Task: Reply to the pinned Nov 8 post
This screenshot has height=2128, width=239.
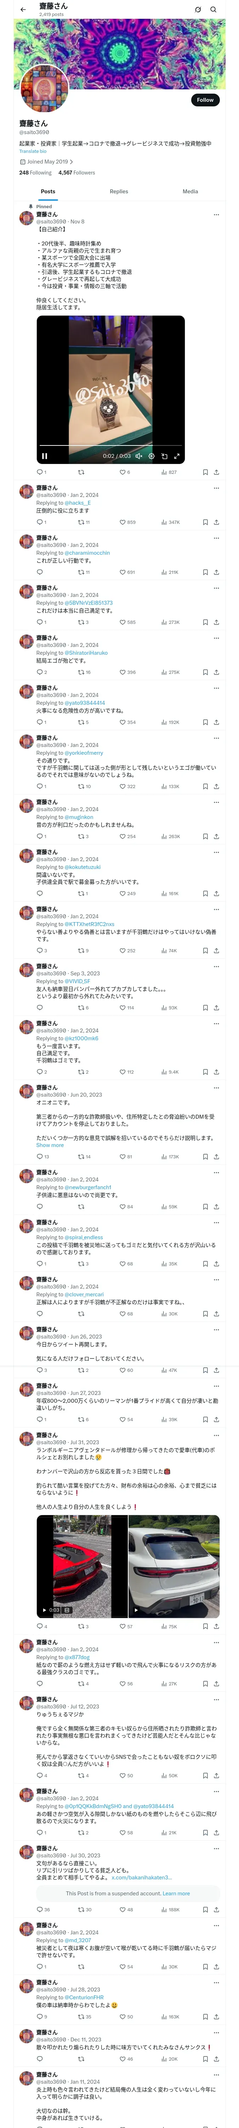Action: [40, 472]
